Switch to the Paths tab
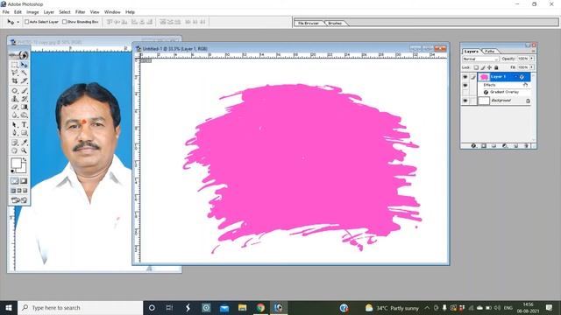This screenshot has width=561, height=315. [489, 52]
